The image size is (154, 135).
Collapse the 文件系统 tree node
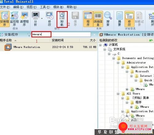point(105,49)
